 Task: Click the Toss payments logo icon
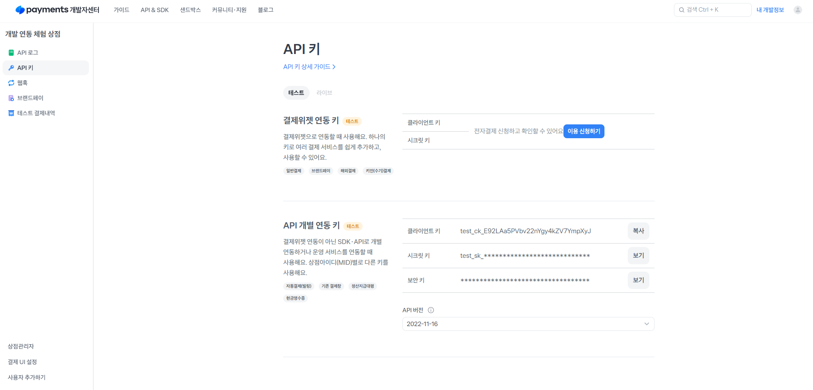point(20,10)
